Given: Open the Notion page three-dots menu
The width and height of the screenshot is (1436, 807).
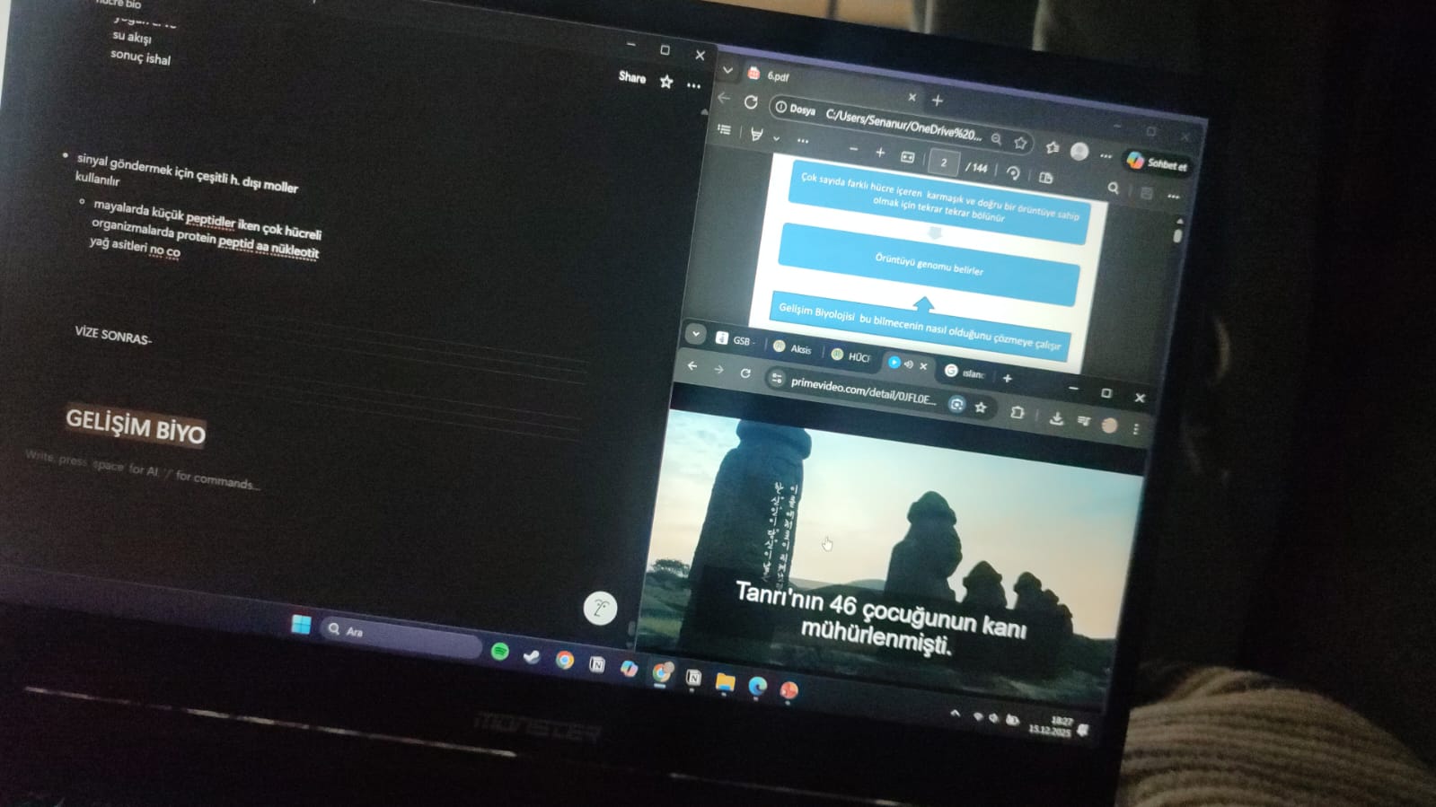Looking at the screenshot, I should coord(693,85).
